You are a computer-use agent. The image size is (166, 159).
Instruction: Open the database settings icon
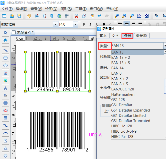point(52,16)
